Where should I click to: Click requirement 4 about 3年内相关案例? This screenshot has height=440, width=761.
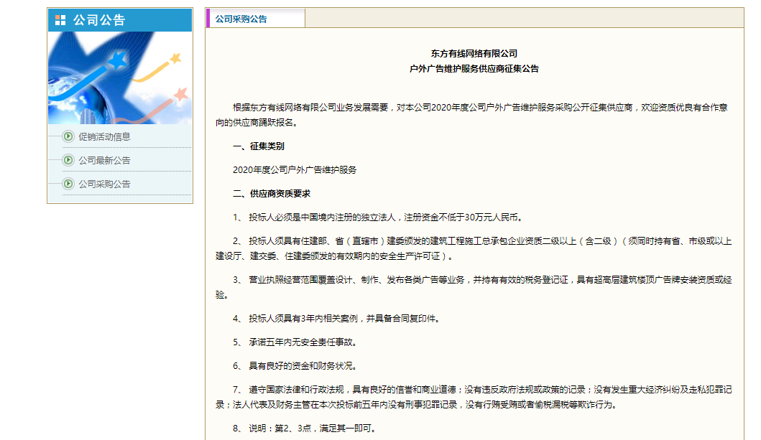pyautogui.click(x=337, y=319)
